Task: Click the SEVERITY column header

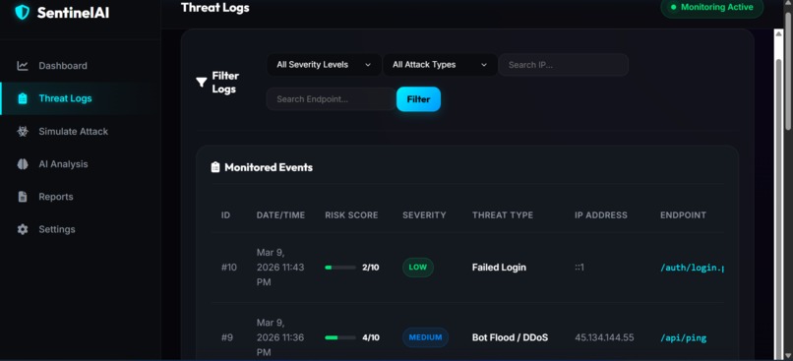Action: [424, 214]
